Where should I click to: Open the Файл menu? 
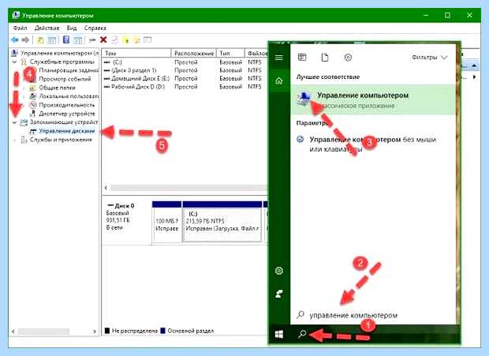point(20,28)
